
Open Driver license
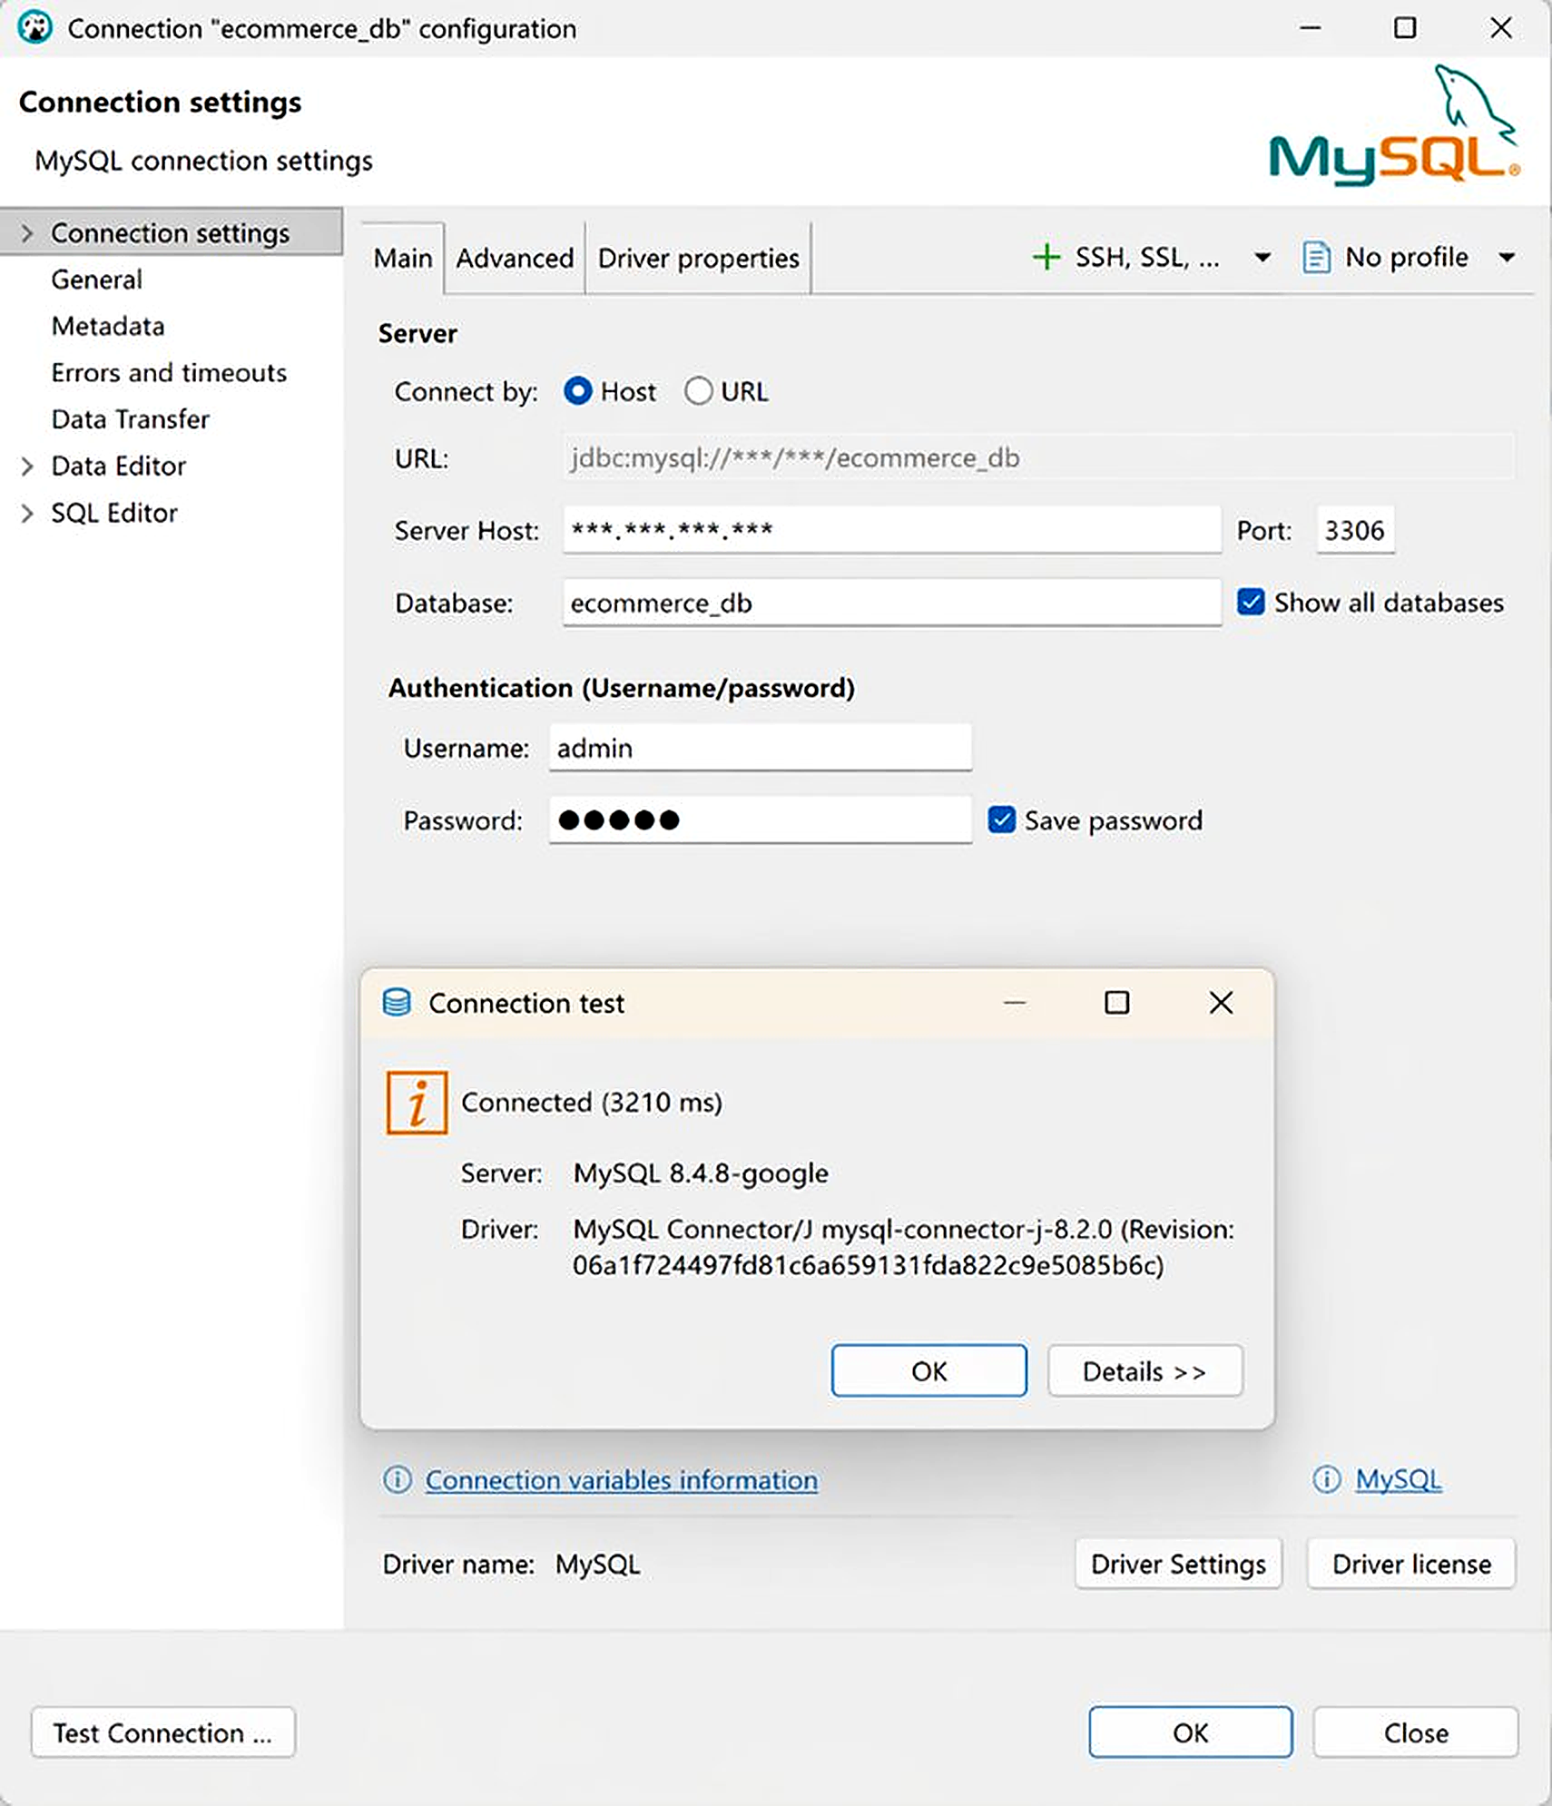(1411, 1564)
